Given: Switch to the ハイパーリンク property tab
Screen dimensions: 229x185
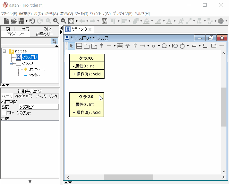Looking at the screenshot, I should (x=47, y=96).
